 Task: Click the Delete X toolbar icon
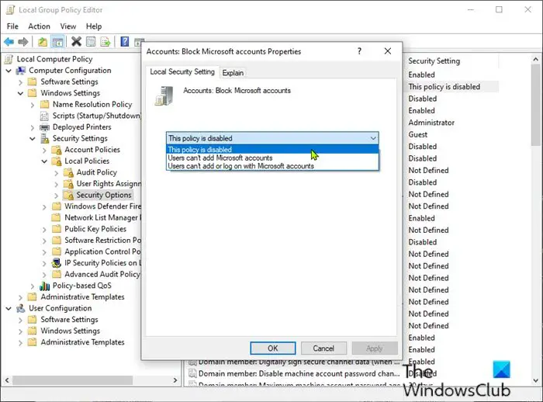point(76,42)
